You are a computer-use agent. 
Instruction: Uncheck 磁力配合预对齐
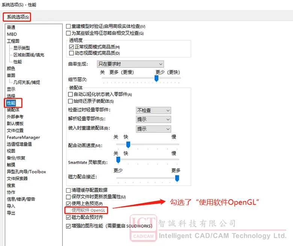click(x=68, y=217)
